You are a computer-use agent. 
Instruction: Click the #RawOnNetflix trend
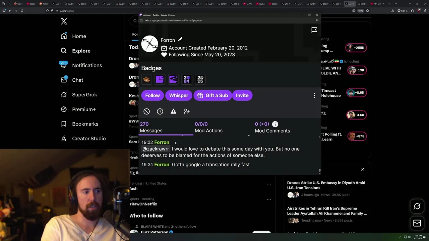point(143,204)
